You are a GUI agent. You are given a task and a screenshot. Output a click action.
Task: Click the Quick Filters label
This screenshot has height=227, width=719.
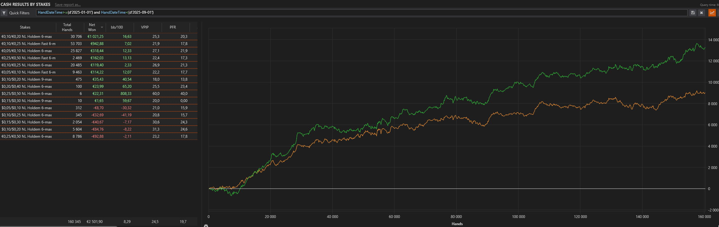coord(19,13)
